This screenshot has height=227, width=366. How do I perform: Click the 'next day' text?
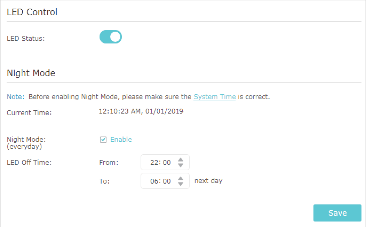(208, 181)
